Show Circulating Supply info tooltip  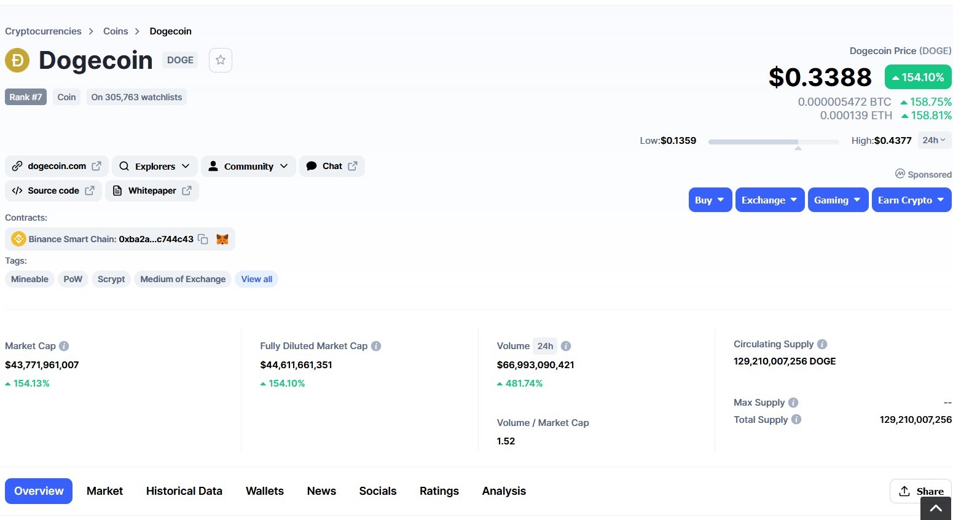822,344
